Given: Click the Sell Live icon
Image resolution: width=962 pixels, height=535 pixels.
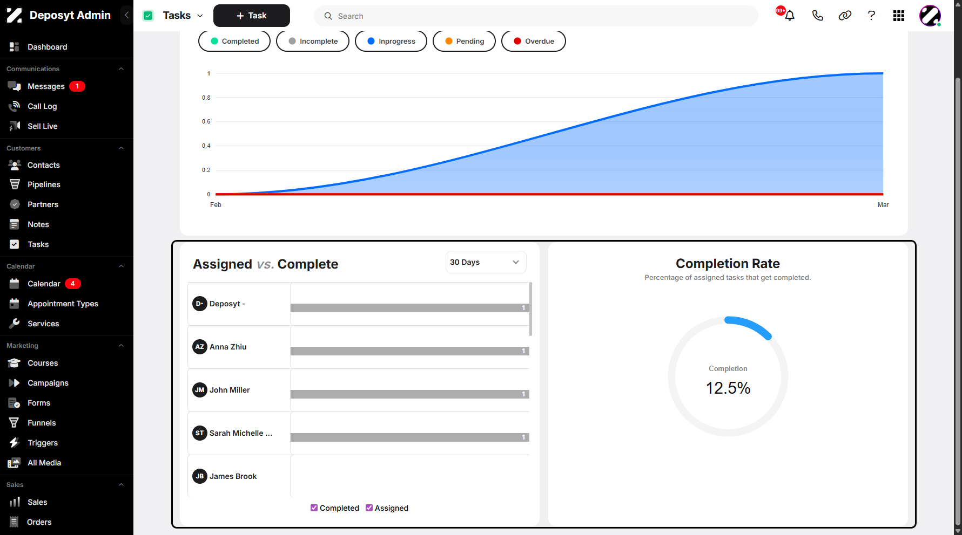Looking at the screenshot, I should tap(15, 126).
